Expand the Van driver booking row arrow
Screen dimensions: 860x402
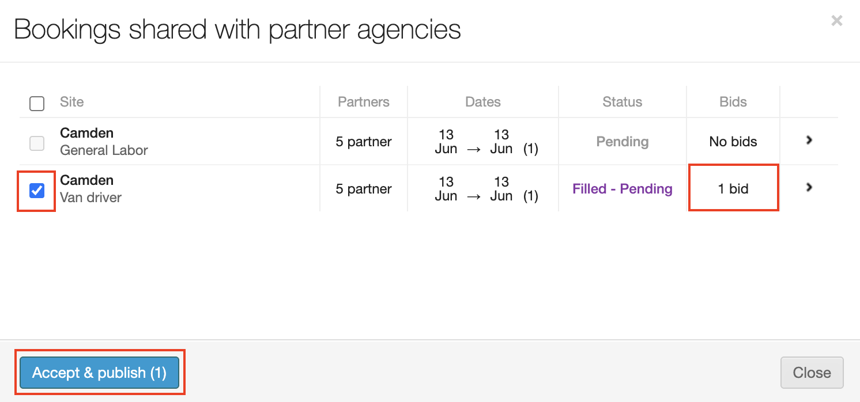click(x=809, y=187)
